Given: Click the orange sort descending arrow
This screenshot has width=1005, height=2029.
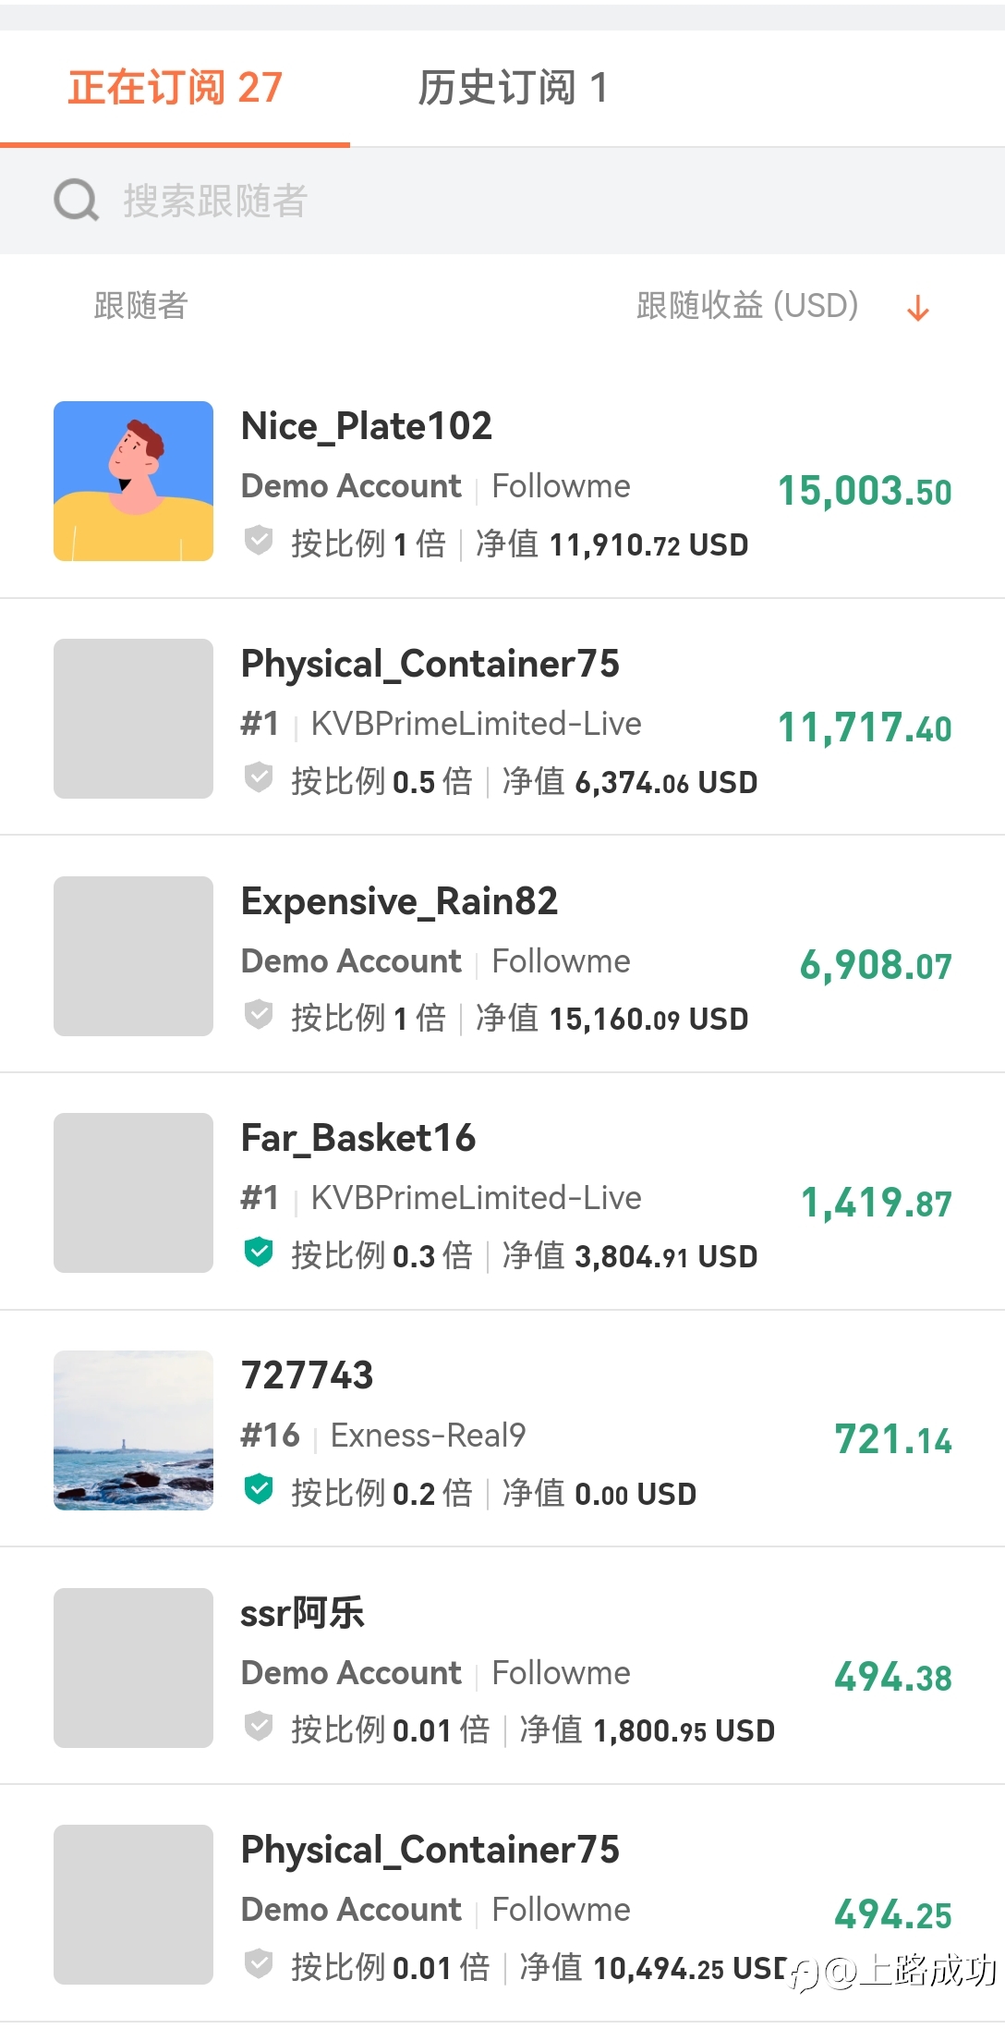Looking at the screenshot, I should click(917, 308).
